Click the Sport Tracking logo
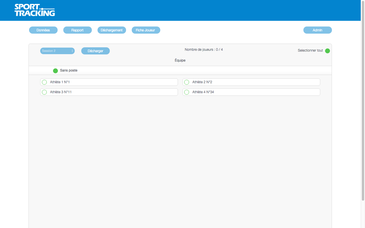Viewport: 365px width, 228px height. (x=35, y=10)
